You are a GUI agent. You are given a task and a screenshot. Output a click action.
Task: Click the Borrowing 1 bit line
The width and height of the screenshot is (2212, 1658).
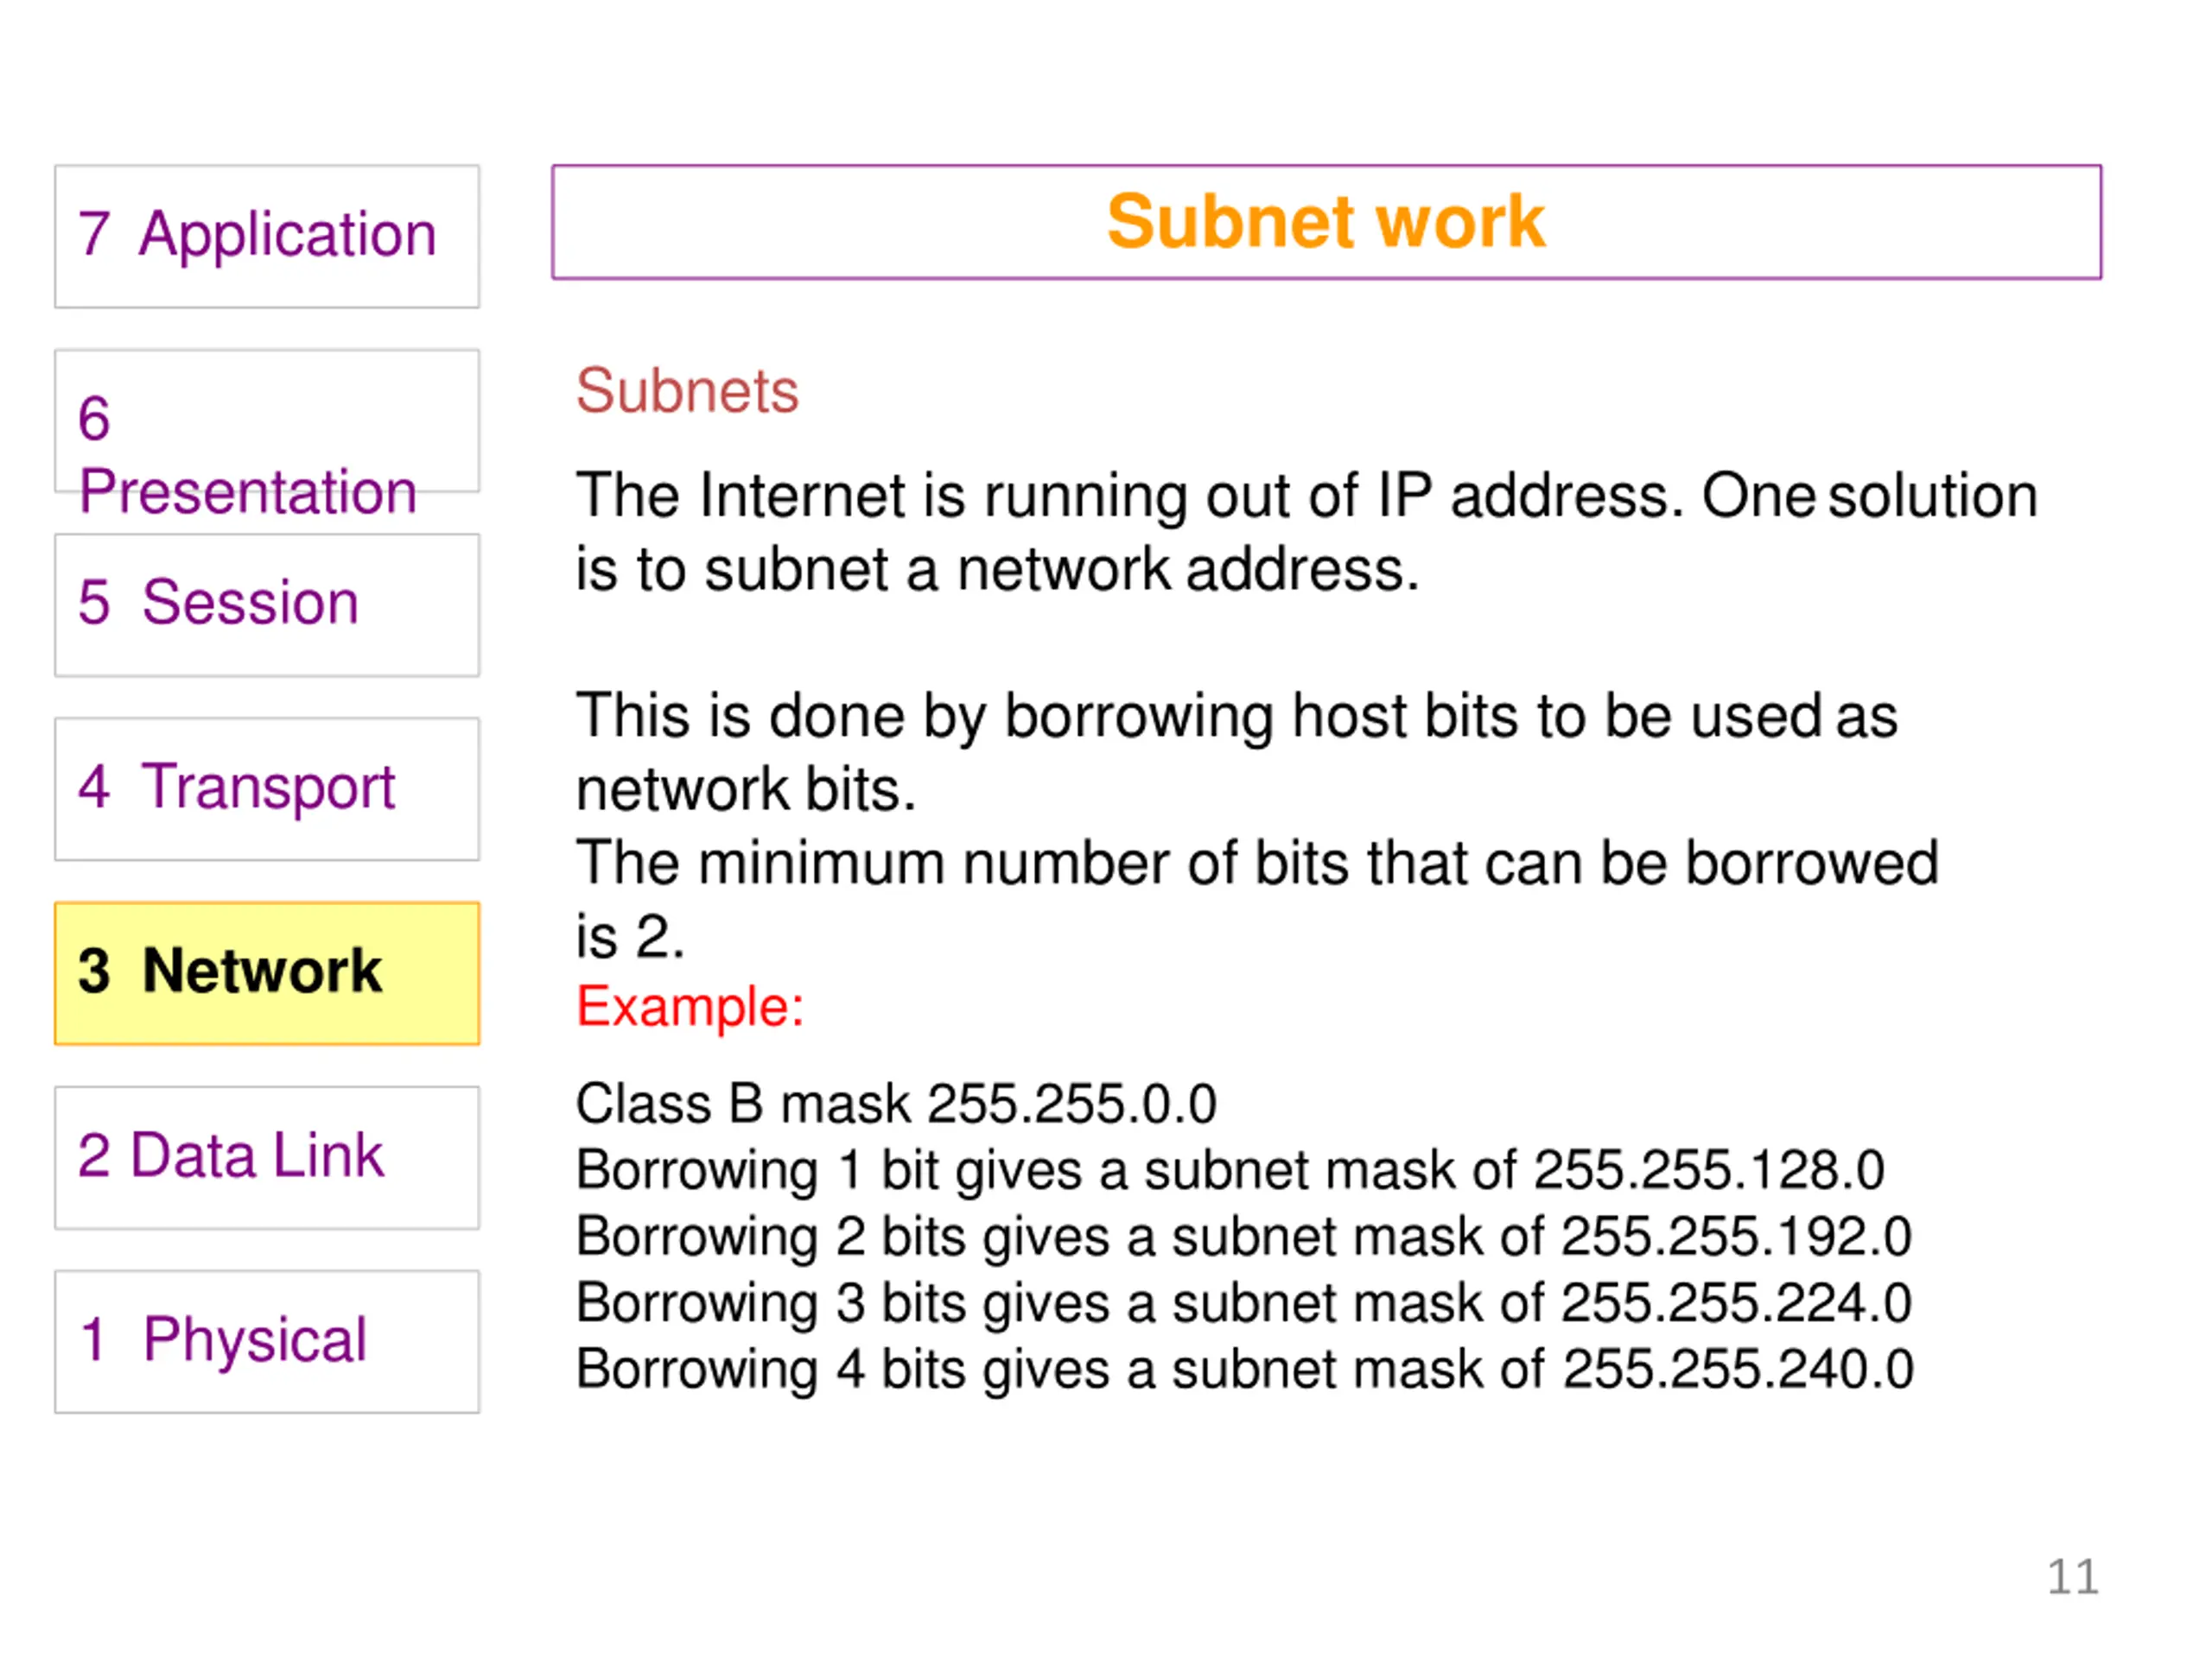click(1230, 1171)
